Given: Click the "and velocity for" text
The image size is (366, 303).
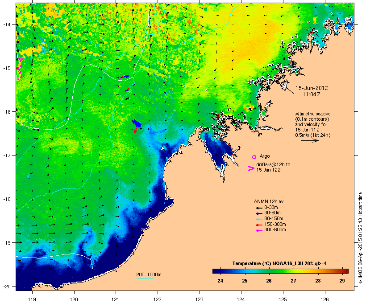Looking at the screenshot, I should (311, 124).
